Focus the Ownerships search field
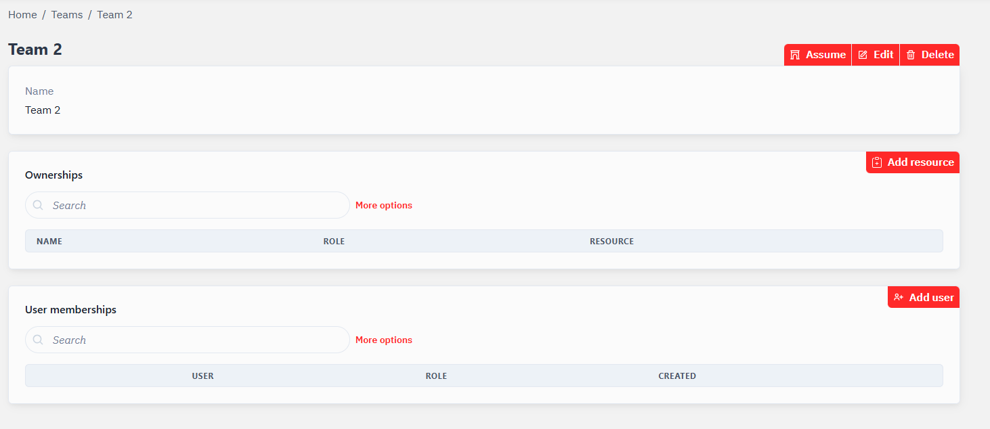The height and width of the screenshot is (429, 990). pyautogui.click(x=196, y=205)
